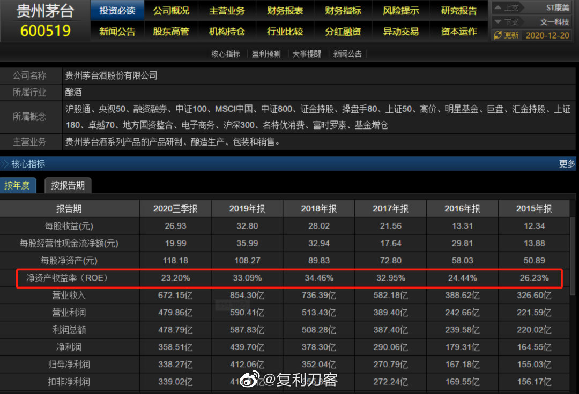Screen dimensions: 579x394
Task: Jump to 核心指标 sub-link
Action: point(225,54)
